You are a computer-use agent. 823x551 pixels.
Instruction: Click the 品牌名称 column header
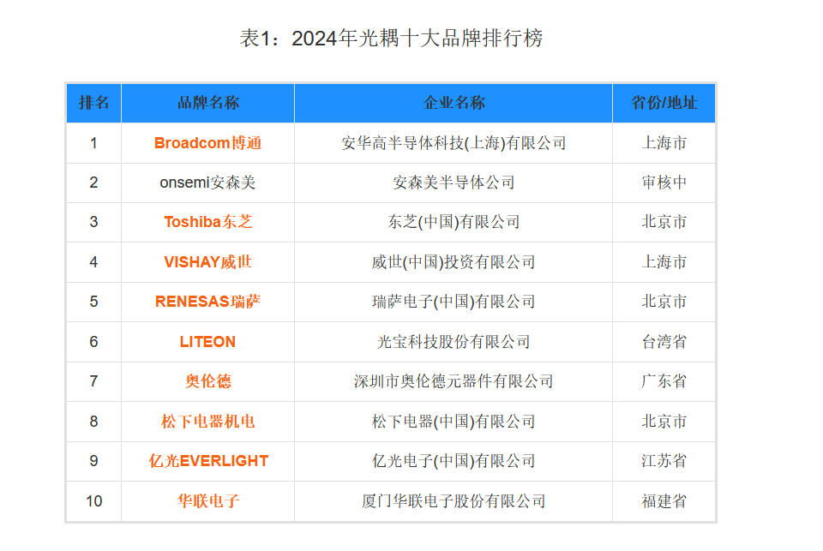(207, 103)
